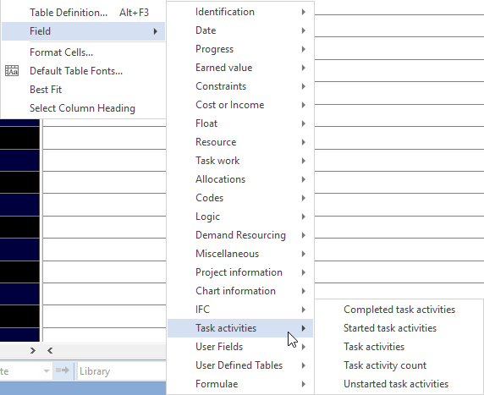Screen dimensions: 484x395
Task: Click the Library input field
Action: click(x=122, y=371)
